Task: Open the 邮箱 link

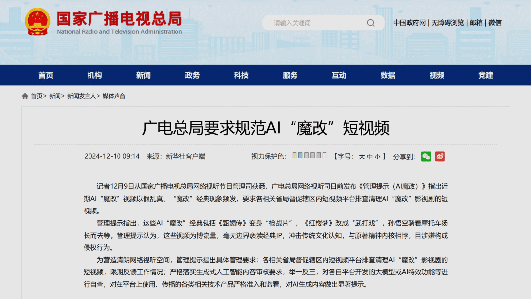Action: point(476,23)
